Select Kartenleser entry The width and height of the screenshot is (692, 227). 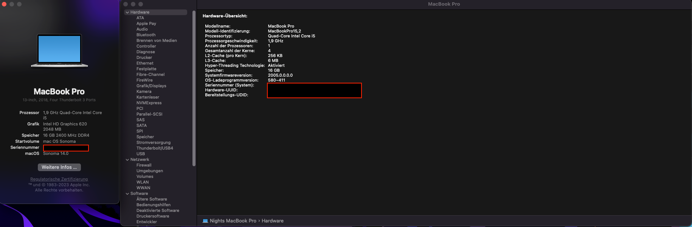coord(148,97)
